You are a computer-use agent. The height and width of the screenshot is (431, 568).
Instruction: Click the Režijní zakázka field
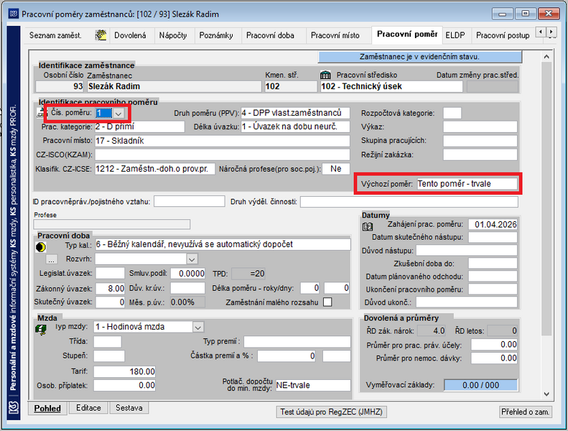[x=480, y=154]
